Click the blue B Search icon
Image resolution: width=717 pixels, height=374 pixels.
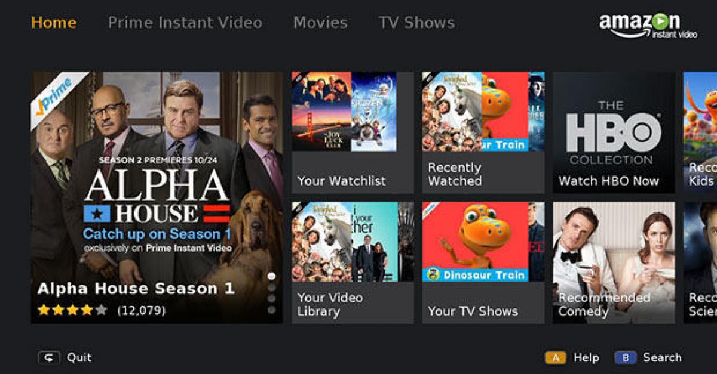click(626, 357)
